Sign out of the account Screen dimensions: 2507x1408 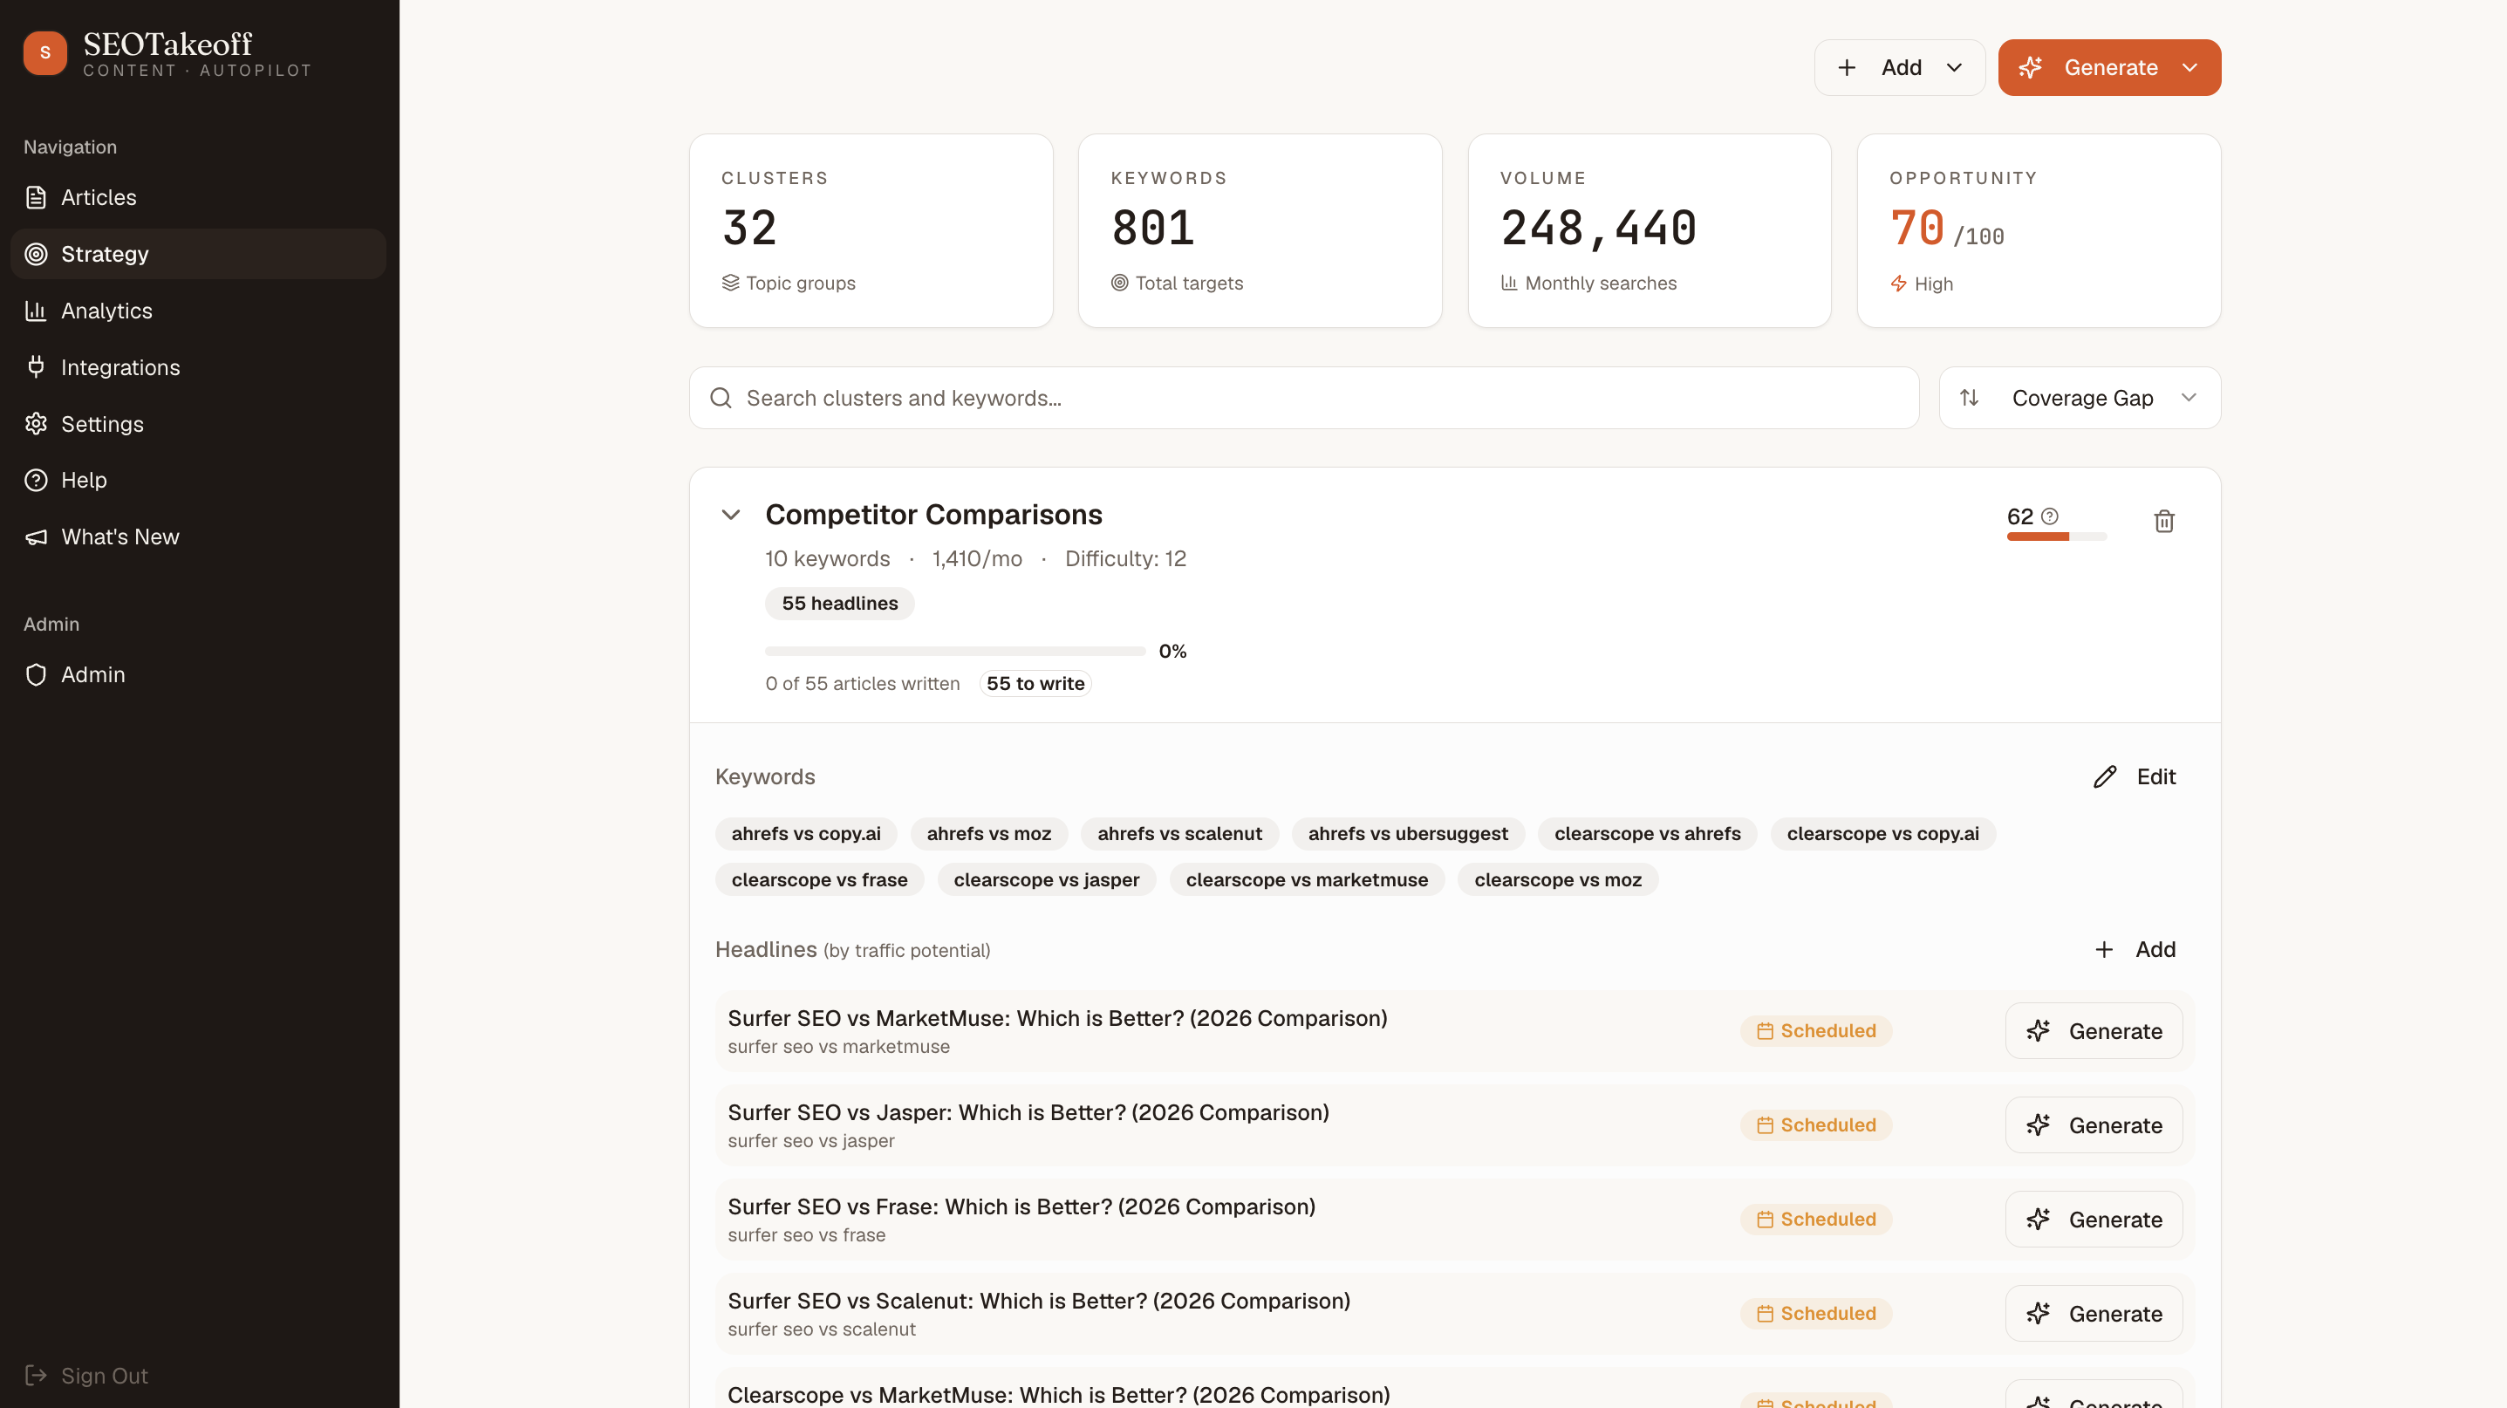point(86,1375)
